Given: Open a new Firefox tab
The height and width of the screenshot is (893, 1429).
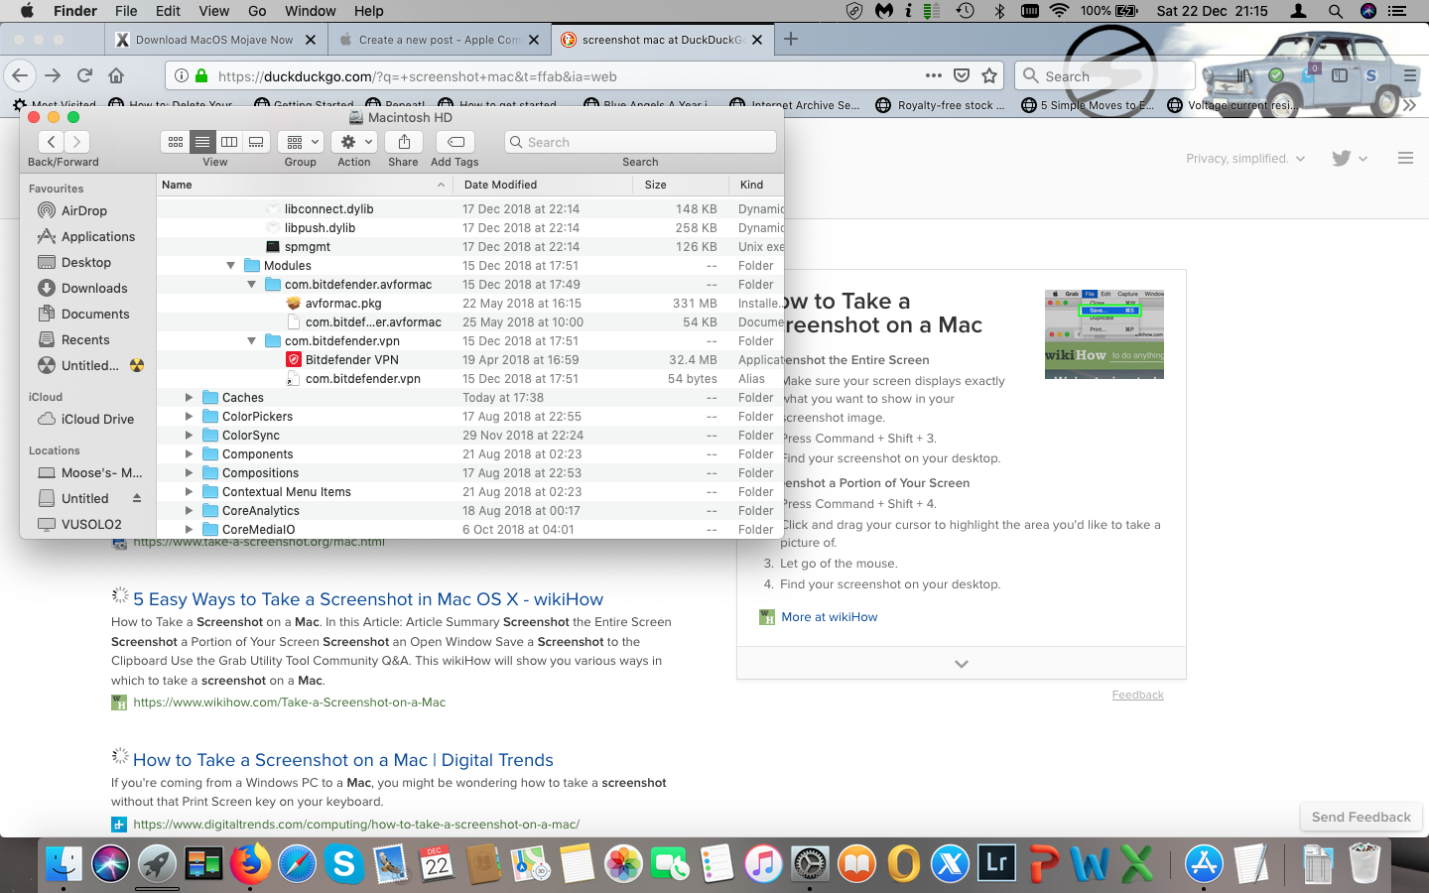Looking at the screenshot, I should click(791, 39).
